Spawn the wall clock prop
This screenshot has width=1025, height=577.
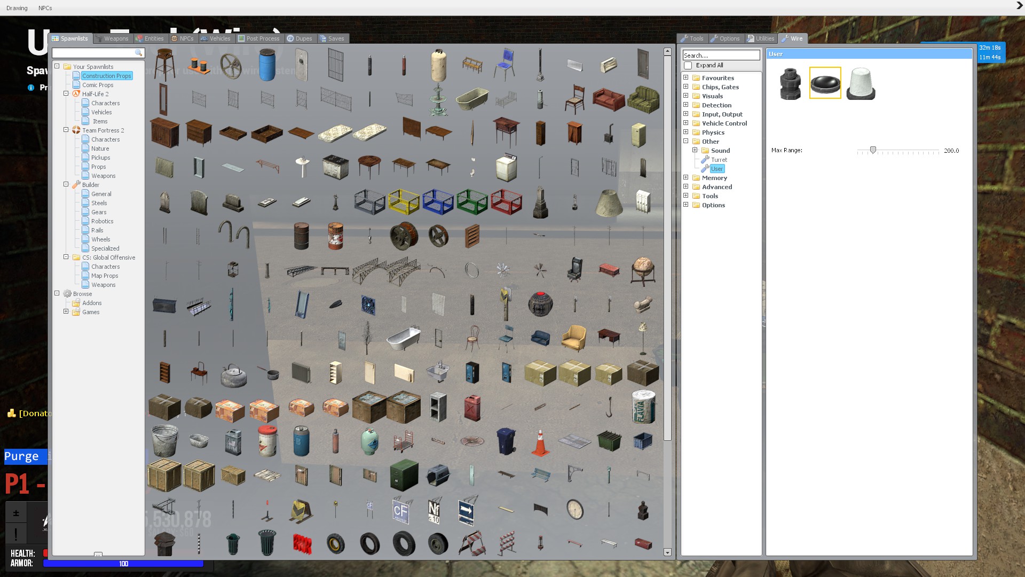click(574, 509)
